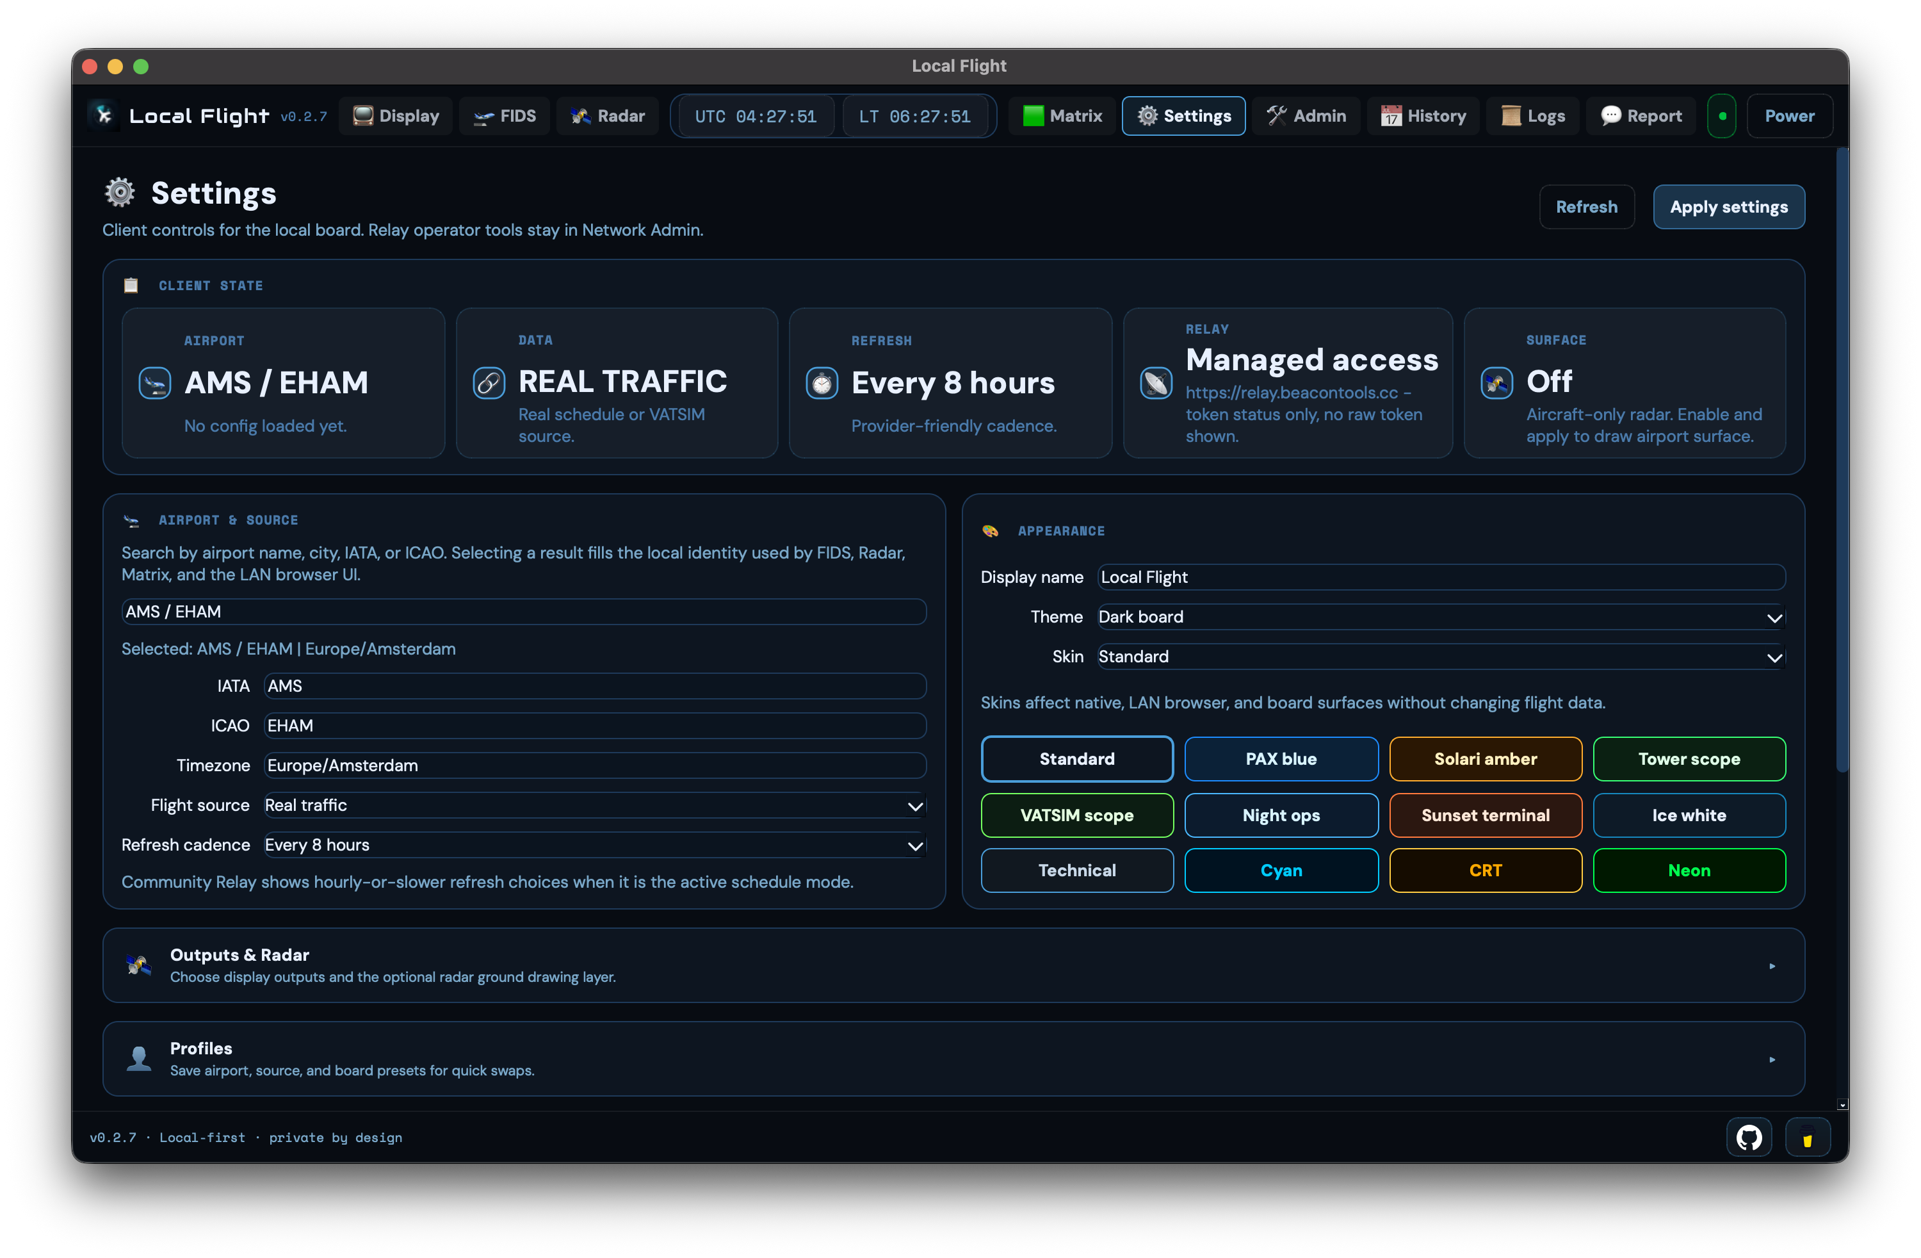Open the Theme dropdown
This screenshot has height=1258, width=1921.
tap(1441, 617)
